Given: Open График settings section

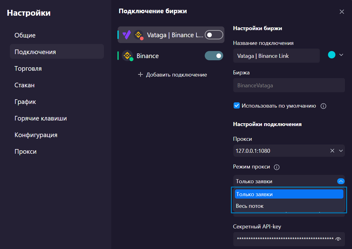Looking at the screenshot, I should pos(57,102).
